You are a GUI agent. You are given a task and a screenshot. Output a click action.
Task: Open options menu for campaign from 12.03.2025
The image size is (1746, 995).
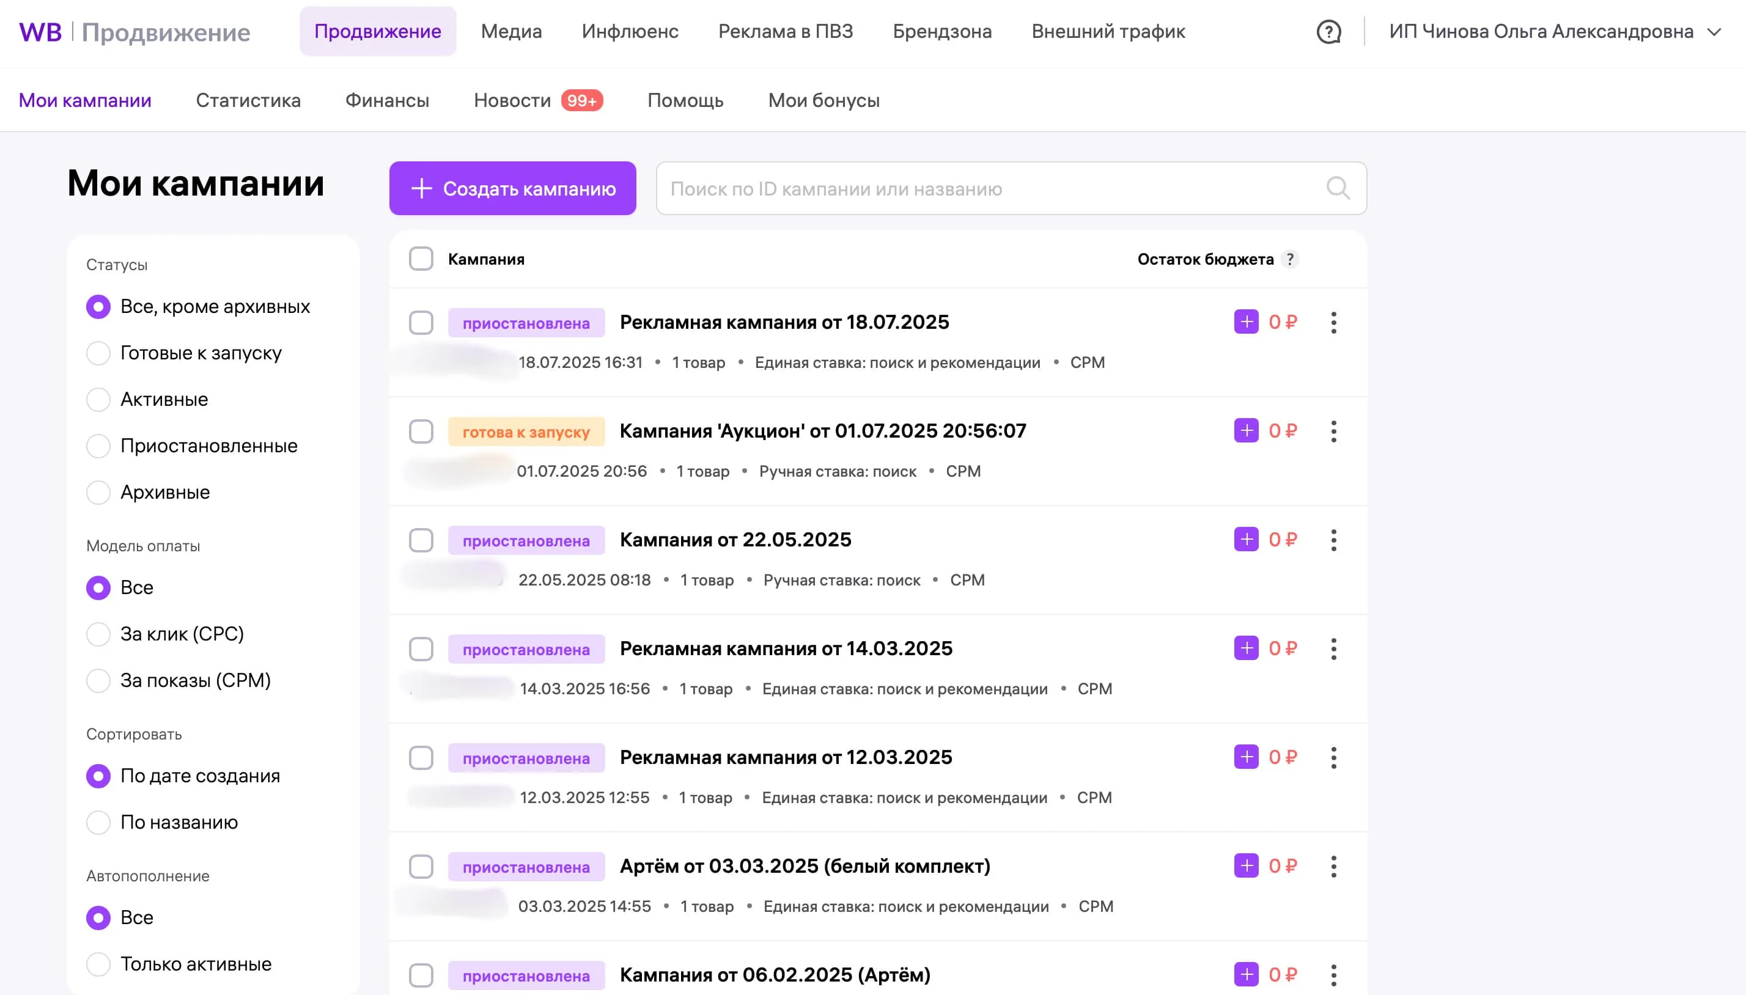1333,757
